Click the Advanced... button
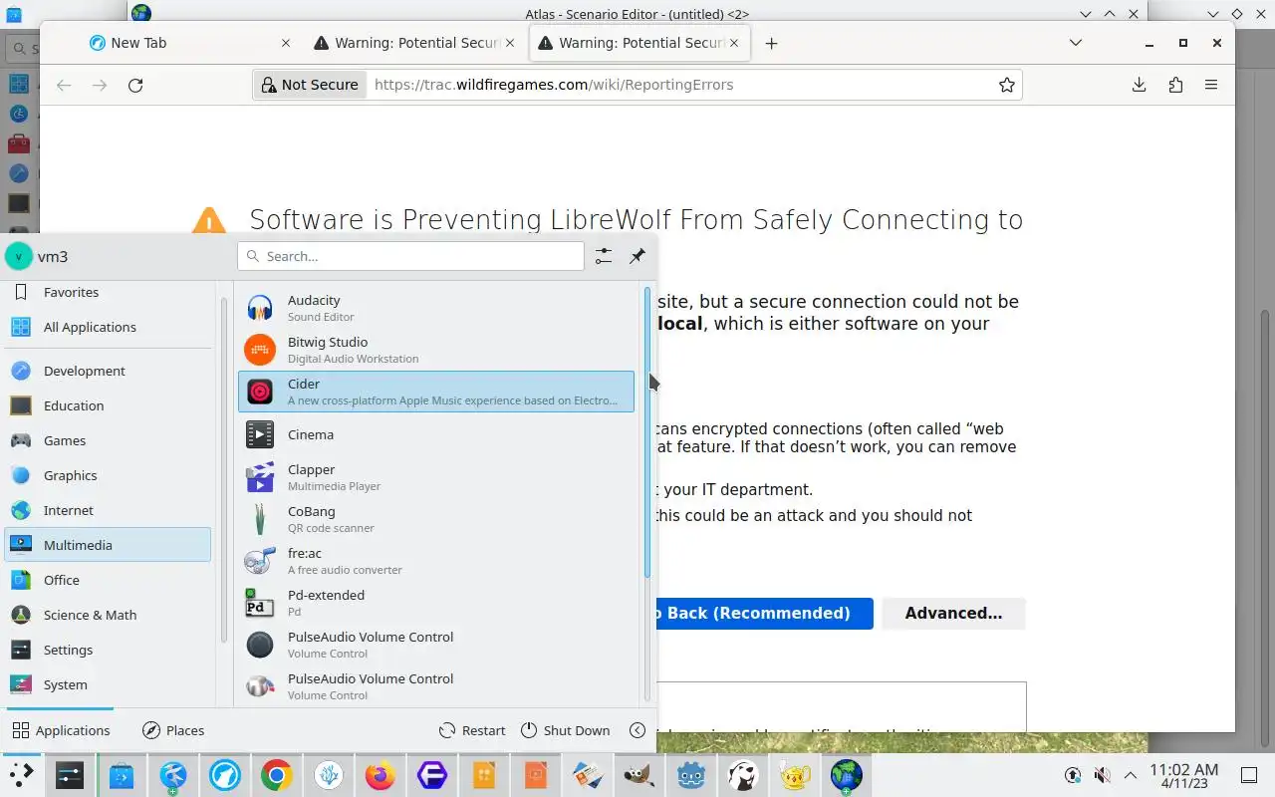Screen dimensions: 1275x797 [x=953, y=614]
